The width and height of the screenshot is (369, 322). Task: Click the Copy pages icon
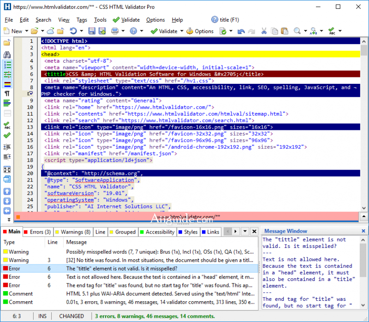point(274,31)
